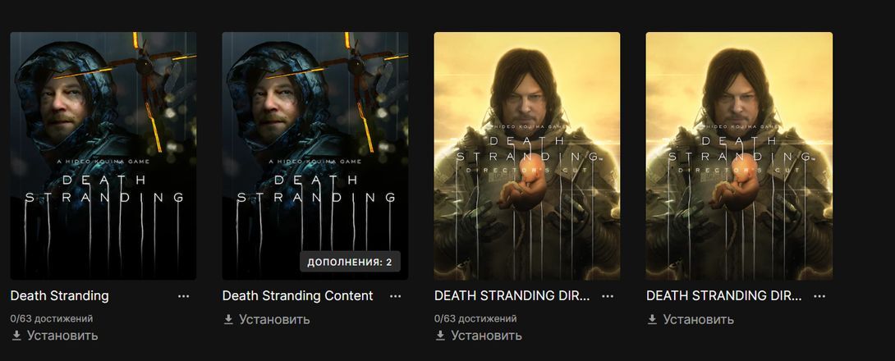The image size is (895, 361).
Task: Click the ДОПОЛНЕНИЯ: 2 add-ons badge
Action: coord(350,262)
